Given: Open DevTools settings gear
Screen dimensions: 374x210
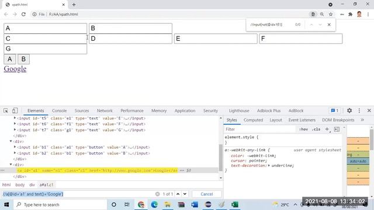Looking at the screenshot, I should [x=349, y=110].
